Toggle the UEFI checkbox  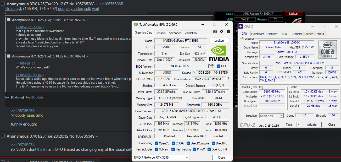(219, 66)
